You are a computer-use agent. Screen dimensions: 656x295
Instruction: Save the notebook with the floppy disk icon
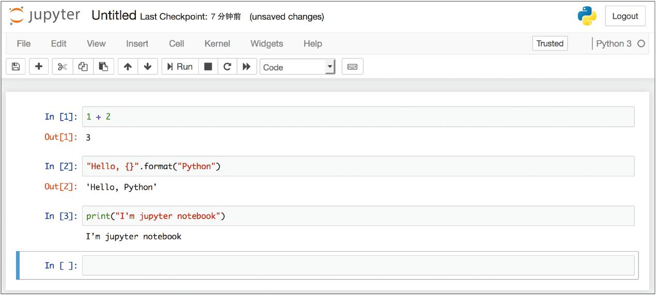[x=15, y=67]
